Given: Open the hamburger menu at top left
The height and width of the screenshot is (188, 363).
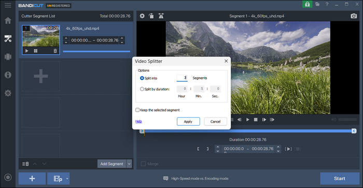Looking at the screenshot, I should click(8, 5).
